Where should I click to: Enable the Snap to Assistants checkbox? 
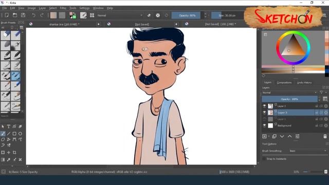pyautogui.click(x=264, y=159)
